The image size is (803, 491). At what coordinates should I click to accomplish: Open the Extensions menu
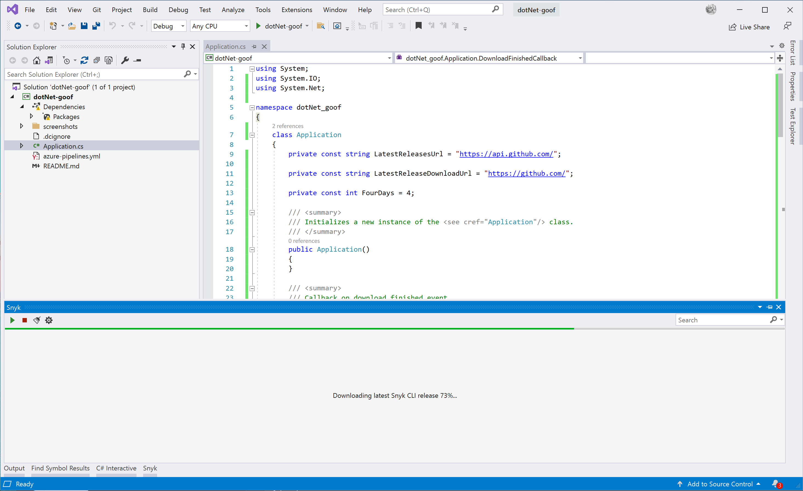point(297,10)
